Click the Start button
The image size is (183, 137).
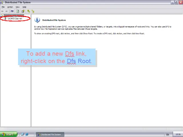[9, 134]
